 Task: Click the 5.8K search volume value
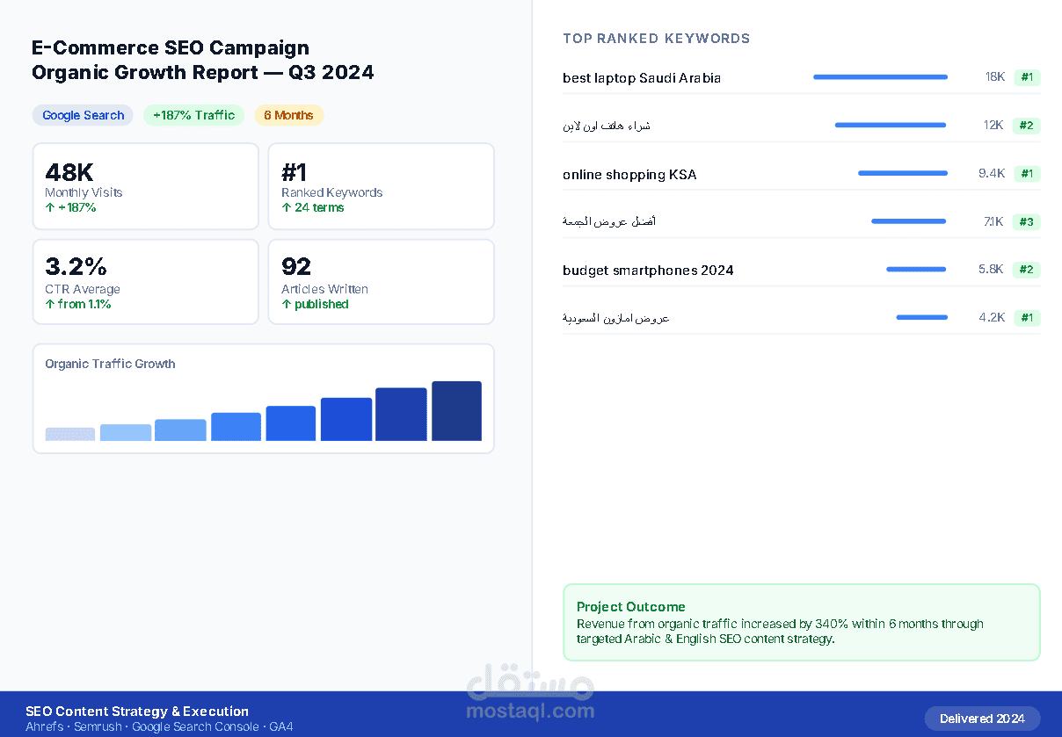pyautogui.click(x=991, y=270)
